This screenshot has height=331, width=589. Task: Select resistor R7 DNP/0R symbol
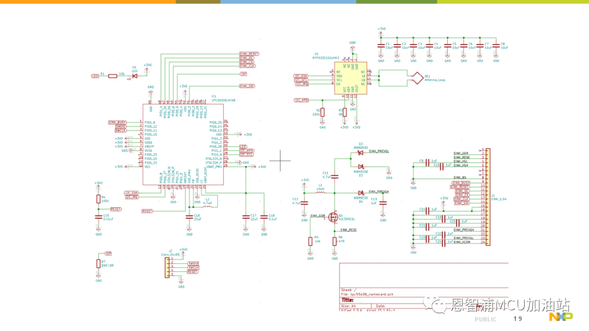click(x=98, y=263)
